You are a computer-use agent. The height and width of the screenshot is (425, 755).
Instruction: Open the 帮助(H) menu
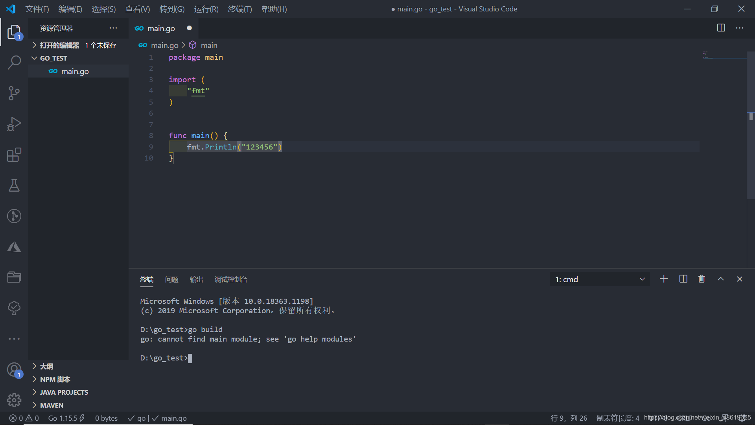(x=274, y=9)
